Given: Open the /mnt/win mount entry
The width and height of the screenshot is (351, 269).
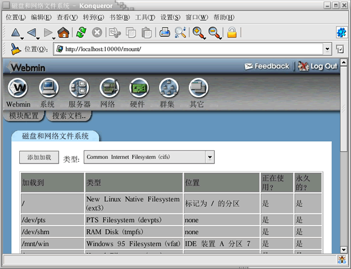Looking at the screenshot, I should point(35,244).
